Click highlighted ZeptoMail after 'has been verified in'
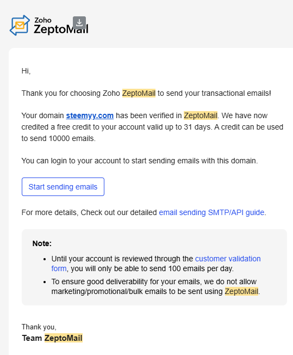The height and width of the screenshot is (355, 293). pos(201,115)
